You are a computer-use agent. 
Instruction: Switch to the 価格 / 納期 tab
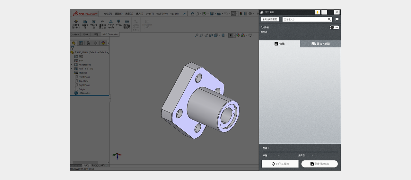[x=320, y=44]
